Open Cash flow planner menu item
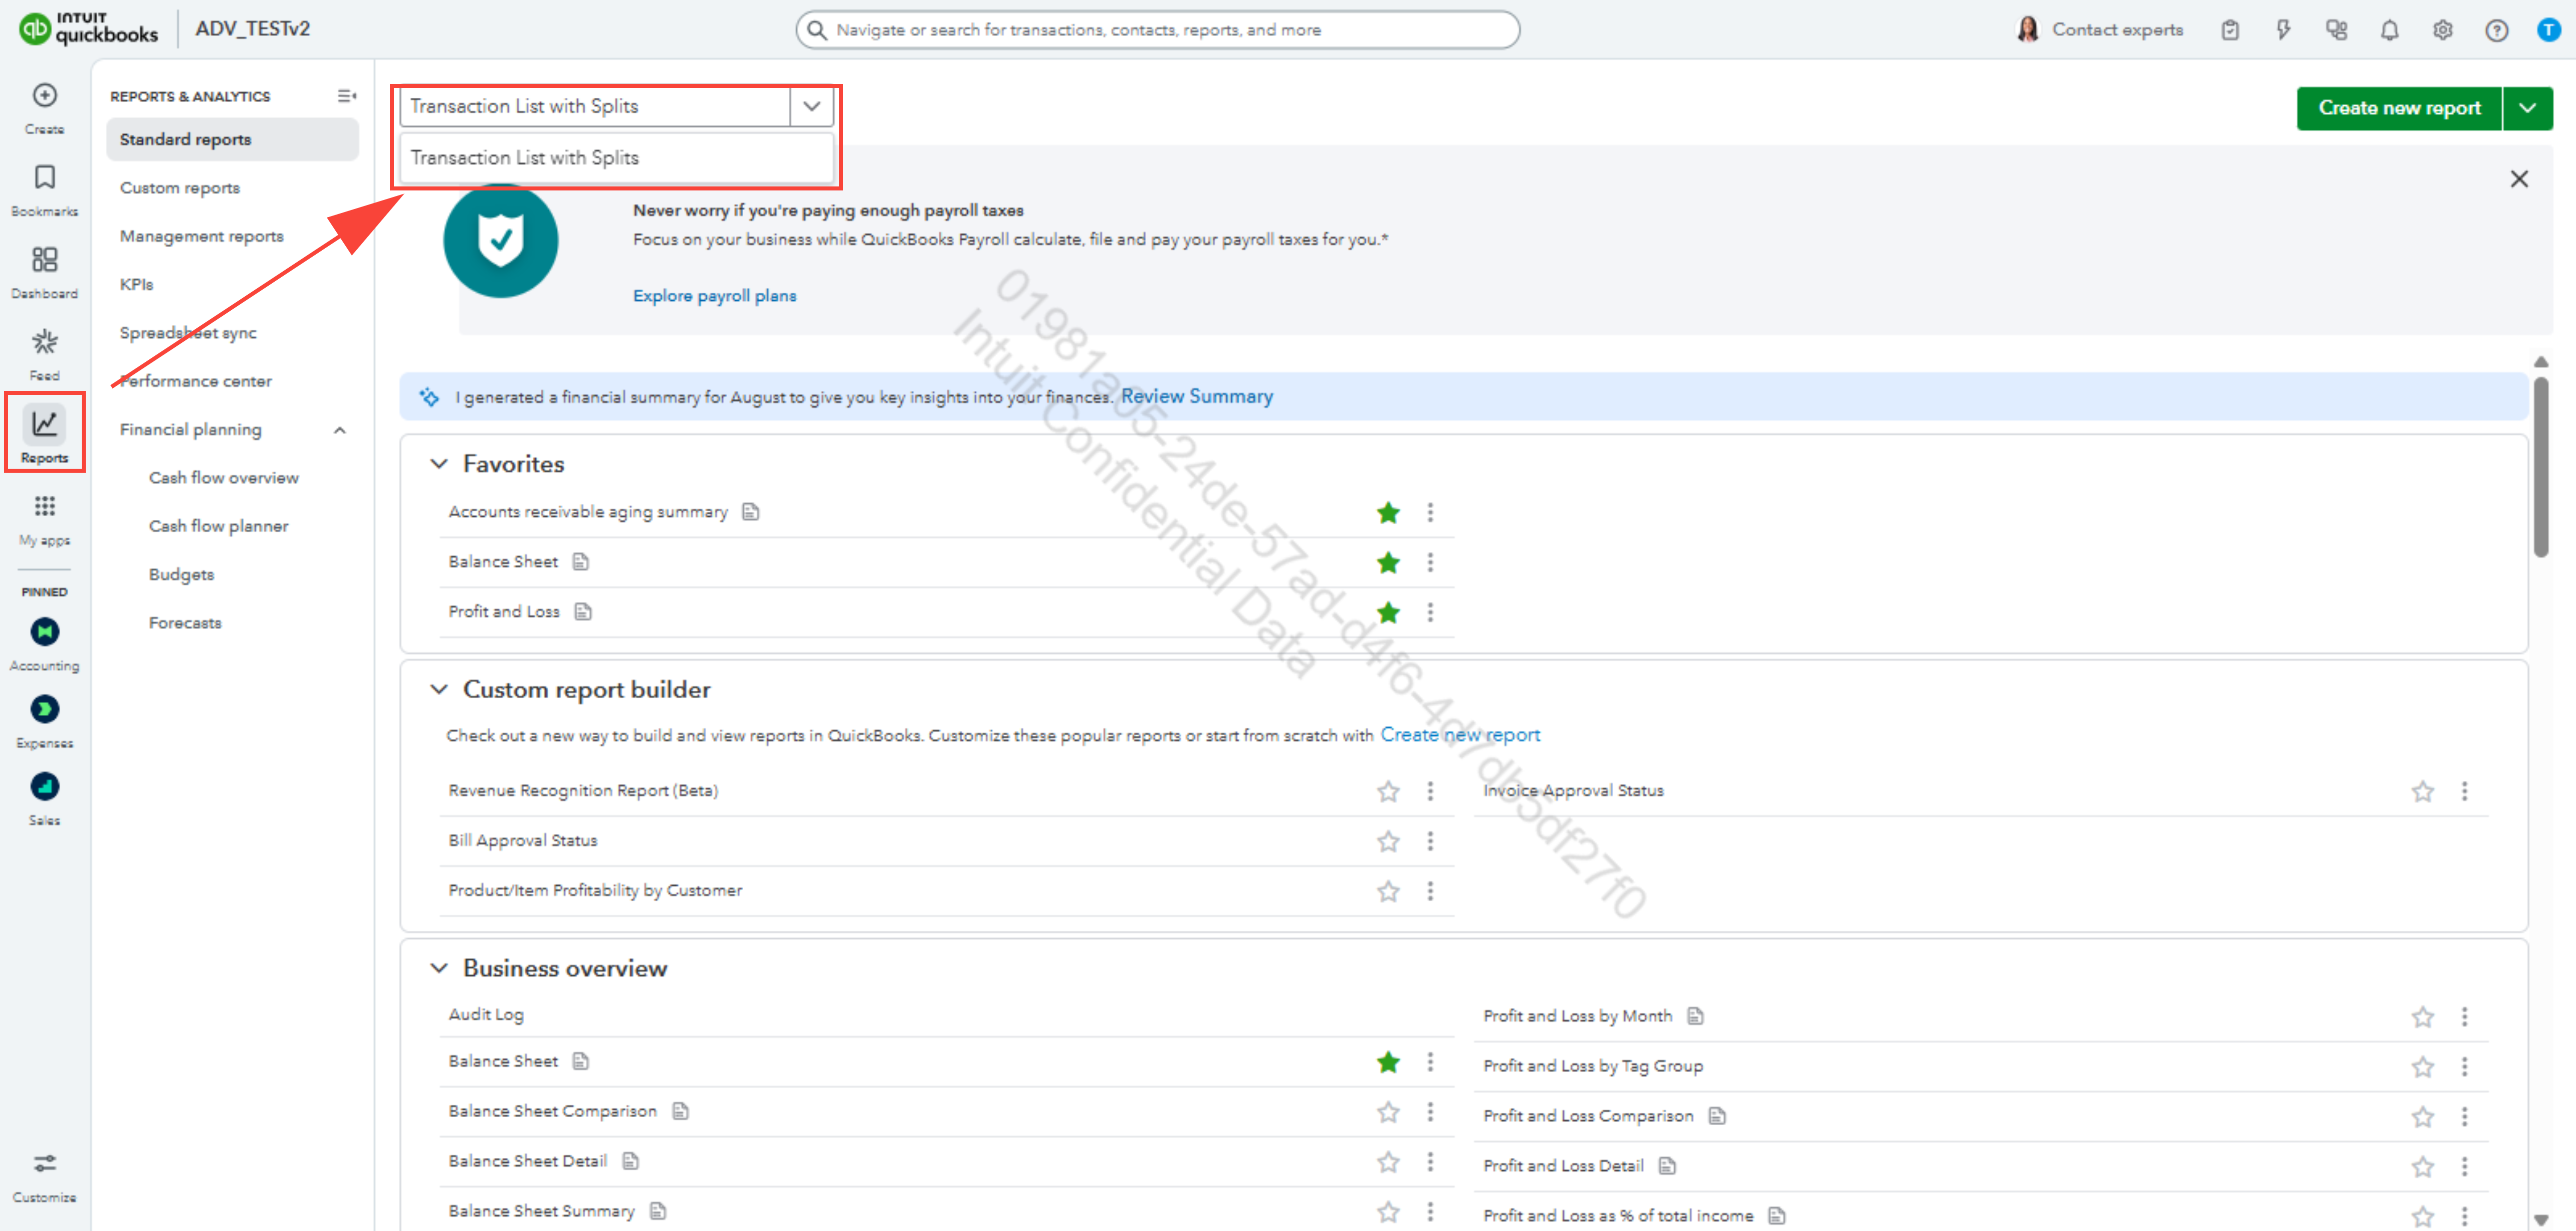The width and height of the screenshot is (2576, 1231). pyautogui.click(x=218, y=526)
